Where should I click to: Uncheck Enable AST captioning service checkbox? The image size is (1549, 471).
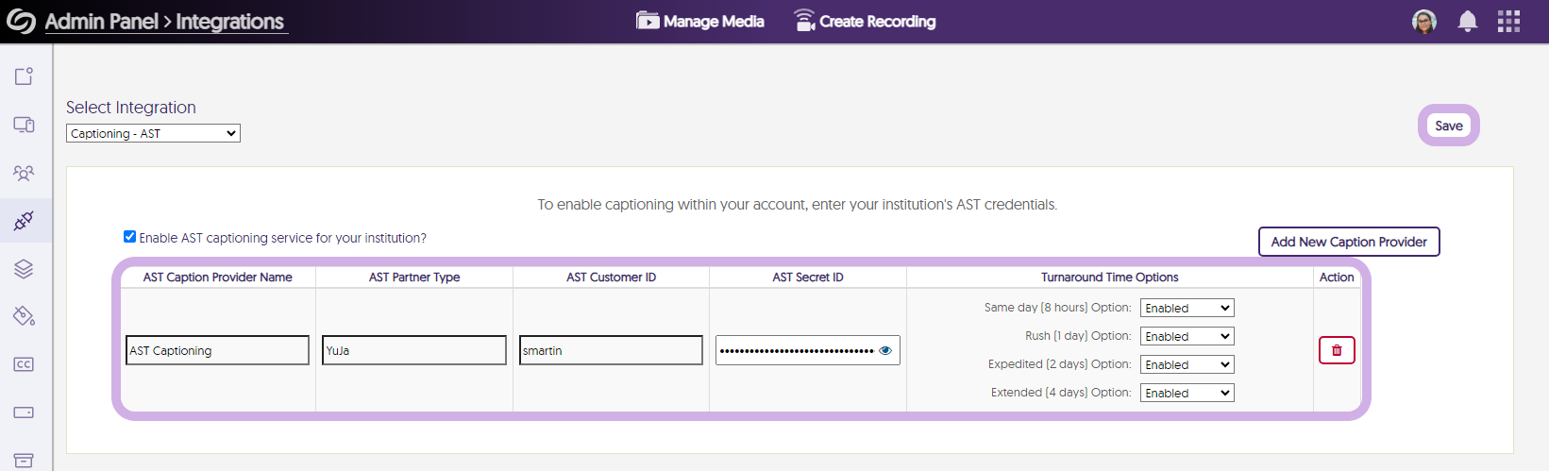tap(129, 237)
